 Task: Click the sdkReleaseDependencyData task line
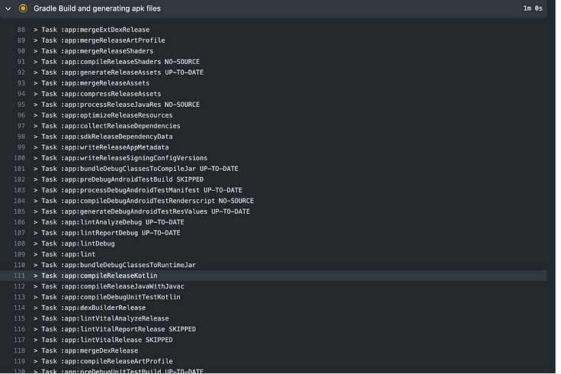tap(103, 137)
